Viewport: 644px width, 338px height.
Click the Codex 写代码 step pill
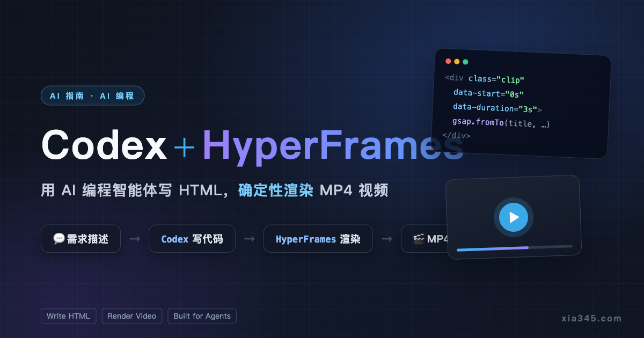pyautogui.click(x=192, y=239)
